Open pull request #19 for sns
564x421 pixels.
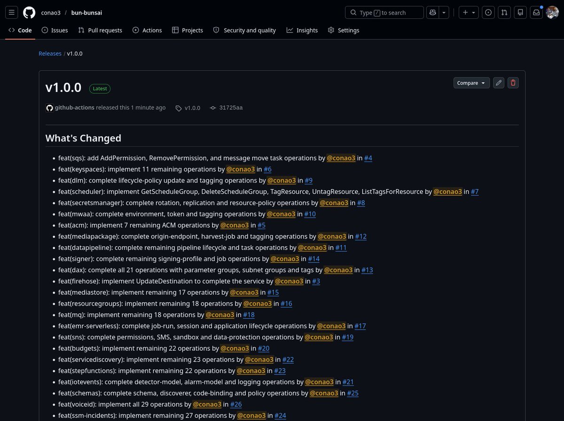point(347,337)
